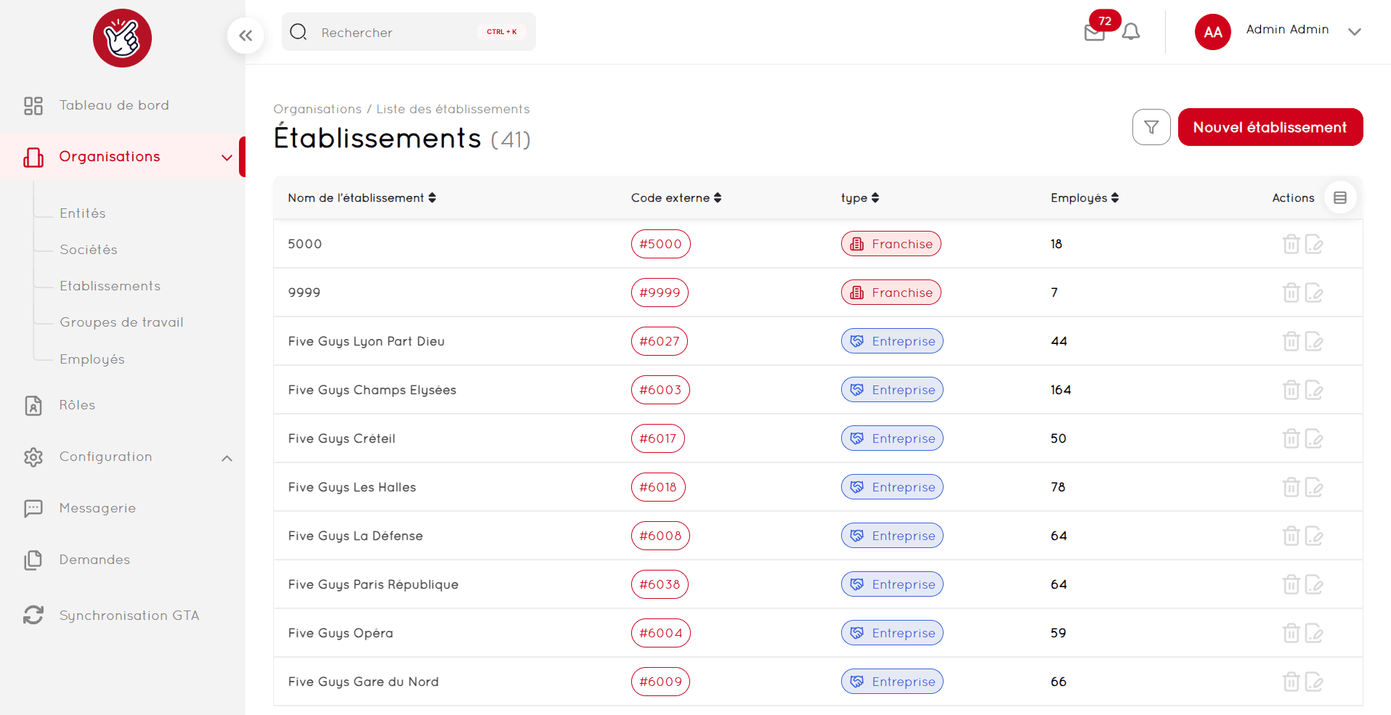The image size is (1391, 715).
Task: Go to Tableau de bord
Action: [114, 105]
